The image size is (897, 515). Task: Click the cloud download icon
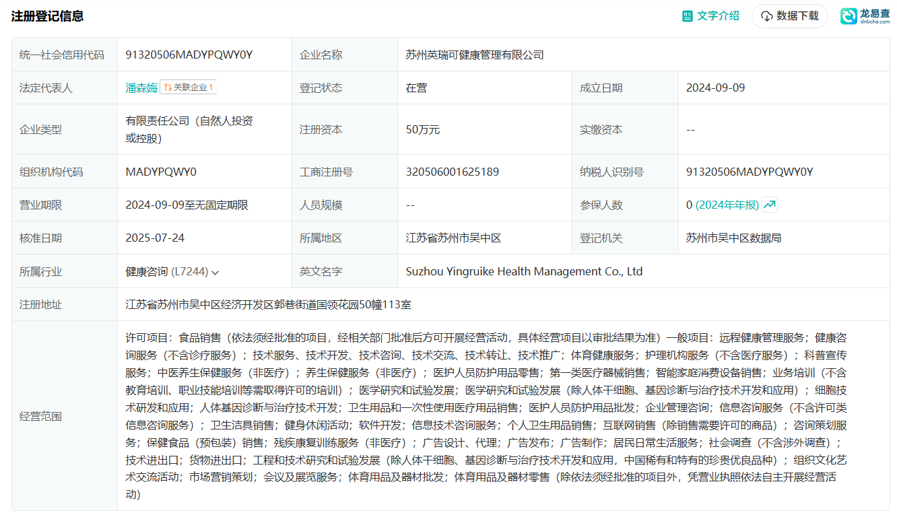(766, 16)
